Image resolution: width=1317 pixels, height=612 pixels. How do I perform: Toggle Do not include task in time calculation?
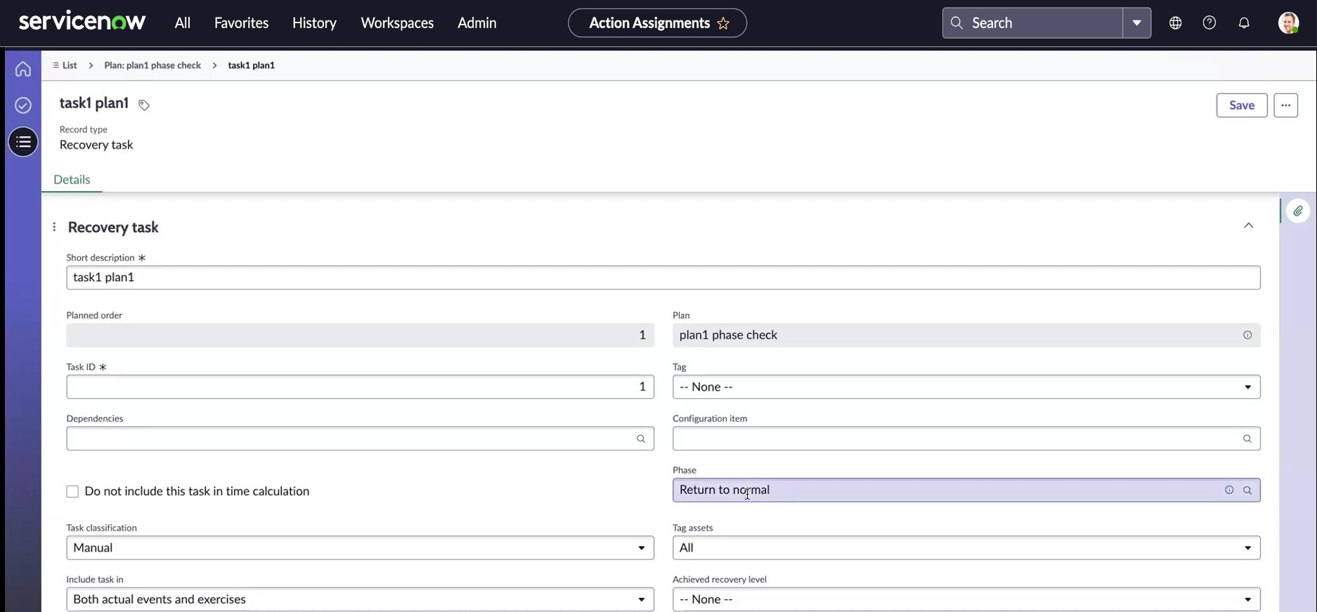tap(72, 492)
